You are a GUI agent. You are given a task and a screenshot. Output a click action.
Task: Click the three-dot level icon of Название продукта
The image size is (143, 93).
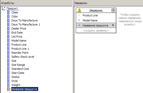pyautogui.click(x=79, y=25)
